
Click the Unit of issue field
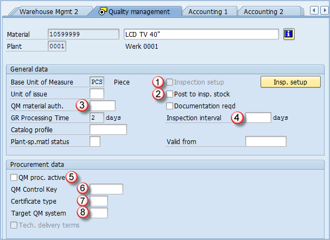tap(97, 94)
